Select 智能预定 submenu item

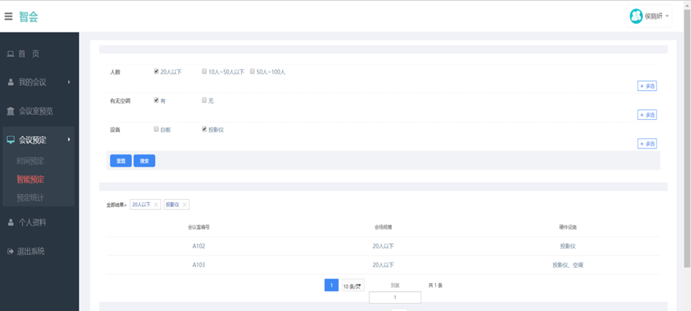pos(31,179)
